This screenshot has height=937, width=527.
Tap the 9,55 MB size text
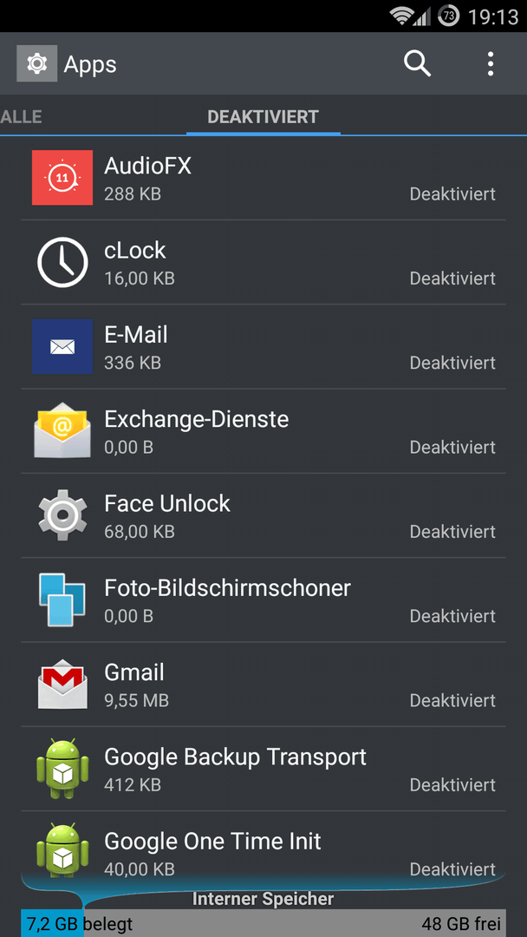137,700
